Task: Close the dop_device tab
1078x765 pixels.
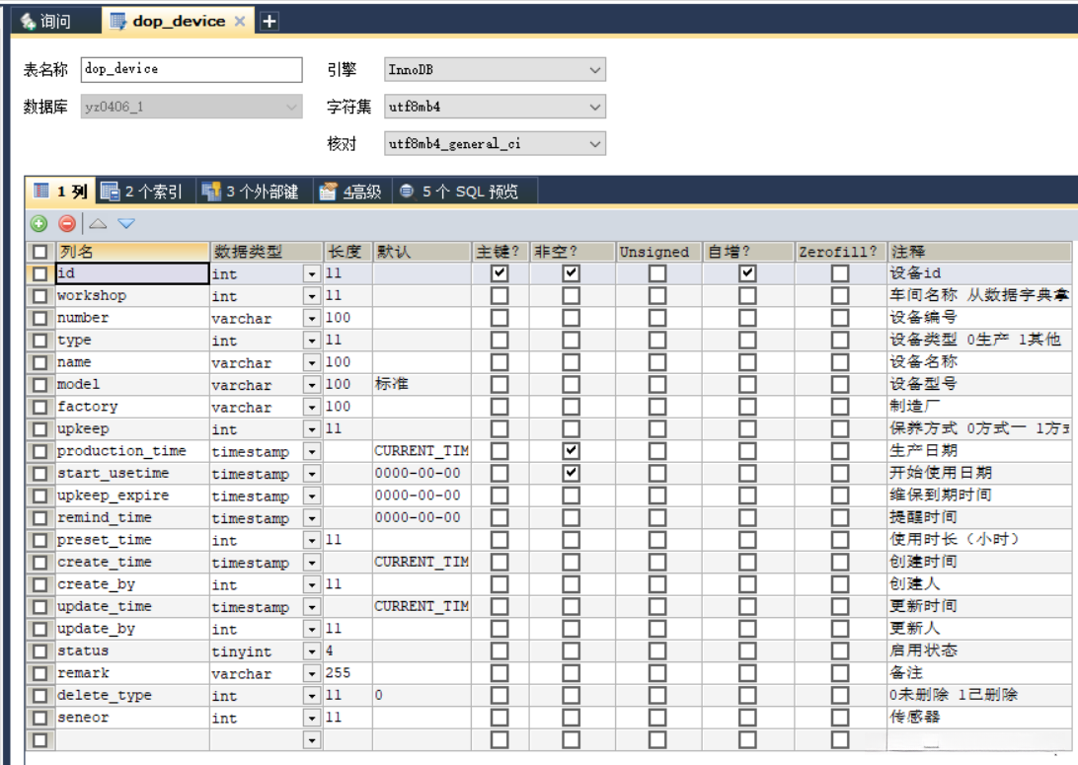Action: click(x=240, y=22)
